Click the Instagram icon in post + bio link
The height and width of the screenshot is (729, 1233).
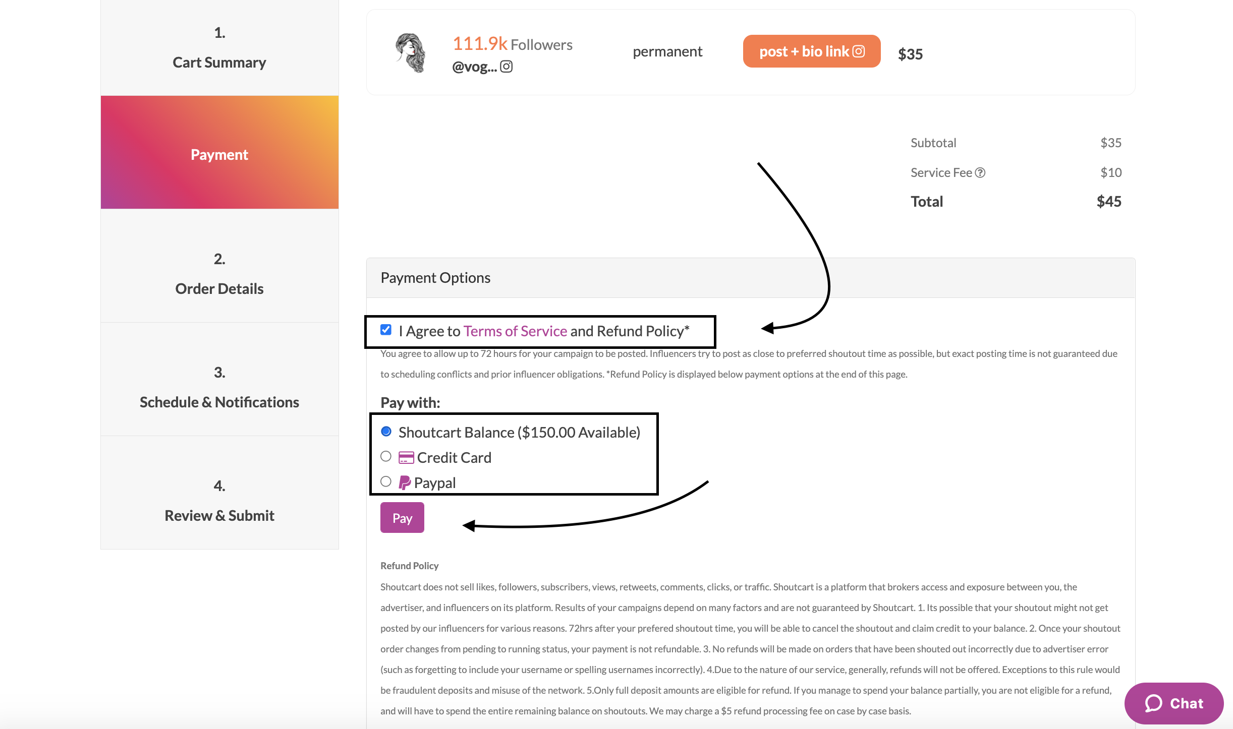tap(859, 51)
